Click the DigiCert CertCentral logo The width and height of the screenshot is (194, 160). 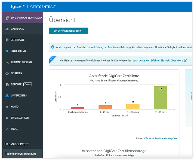pos(32,6)
